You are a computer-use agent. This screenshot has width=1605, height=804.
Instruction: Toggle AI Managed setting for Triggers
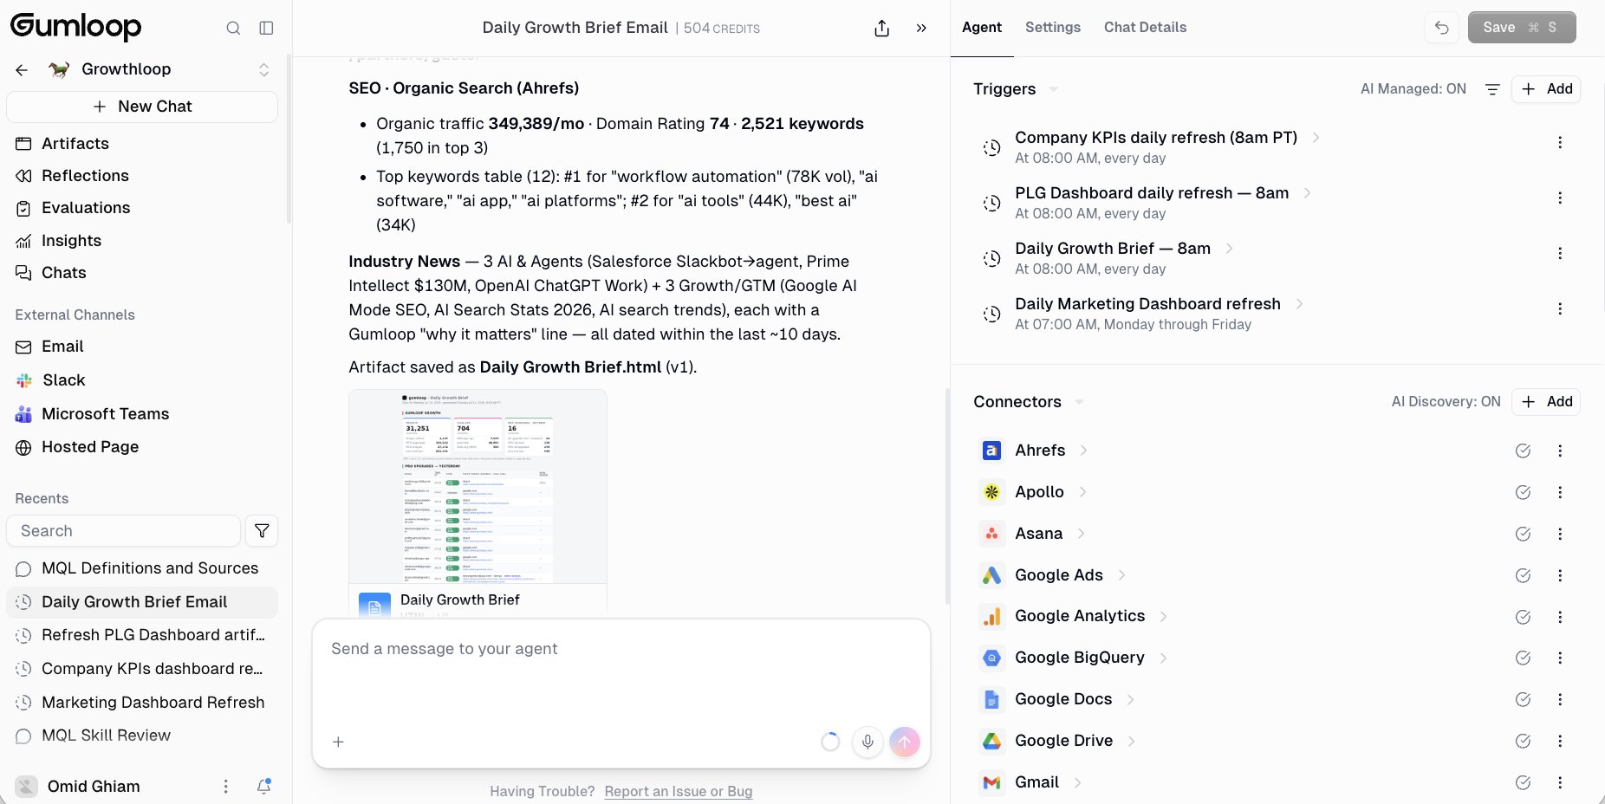click(1413, 89)
